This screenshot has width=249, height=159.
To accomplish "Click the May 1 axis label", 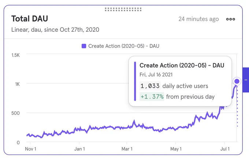I will coord(176,149).
